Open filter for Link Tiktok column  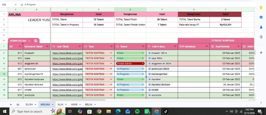point(80,46)
